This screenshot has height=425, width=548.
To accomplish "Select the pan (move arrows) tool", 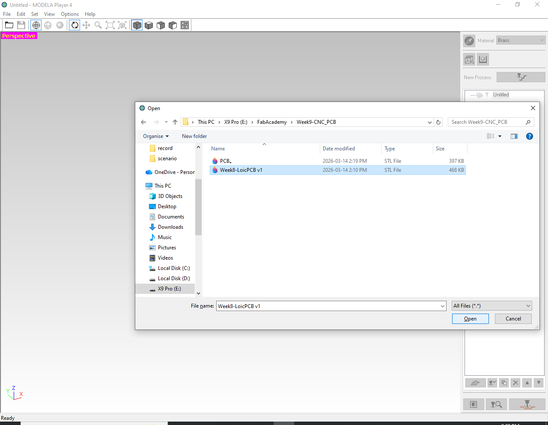I will pos(86,25).
